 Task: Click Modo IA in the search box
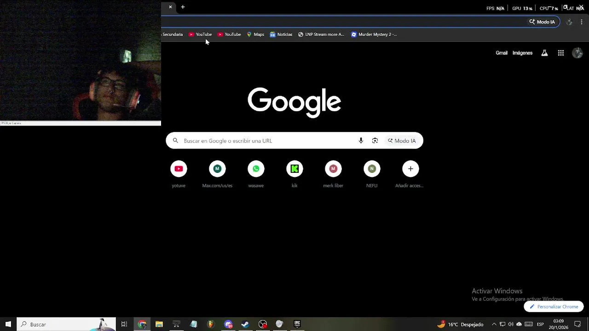coord(402,141)
